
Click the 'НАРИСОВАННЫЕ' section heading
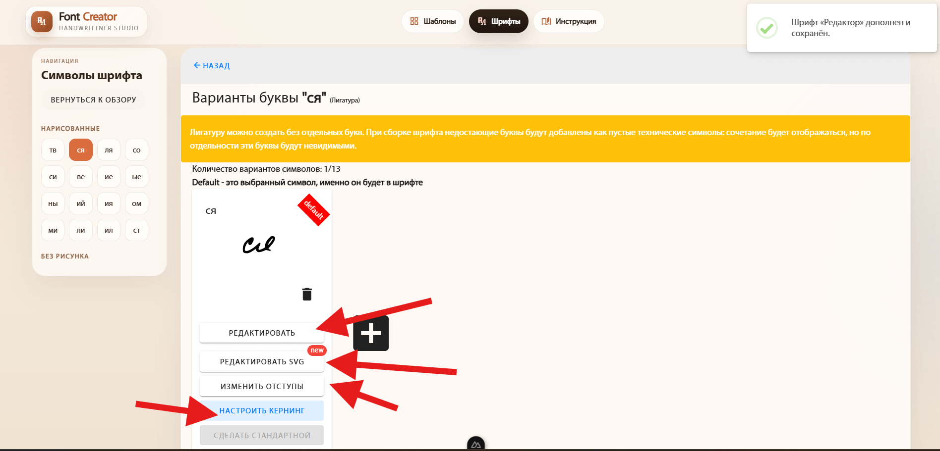(70, 129)
